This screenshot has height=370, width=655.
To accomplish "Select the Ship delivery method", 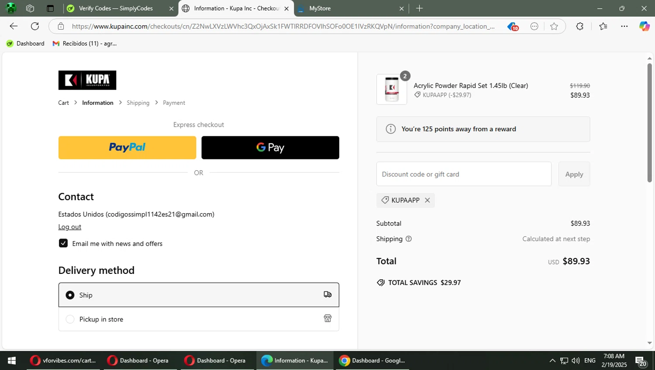I will coord(199,295).
